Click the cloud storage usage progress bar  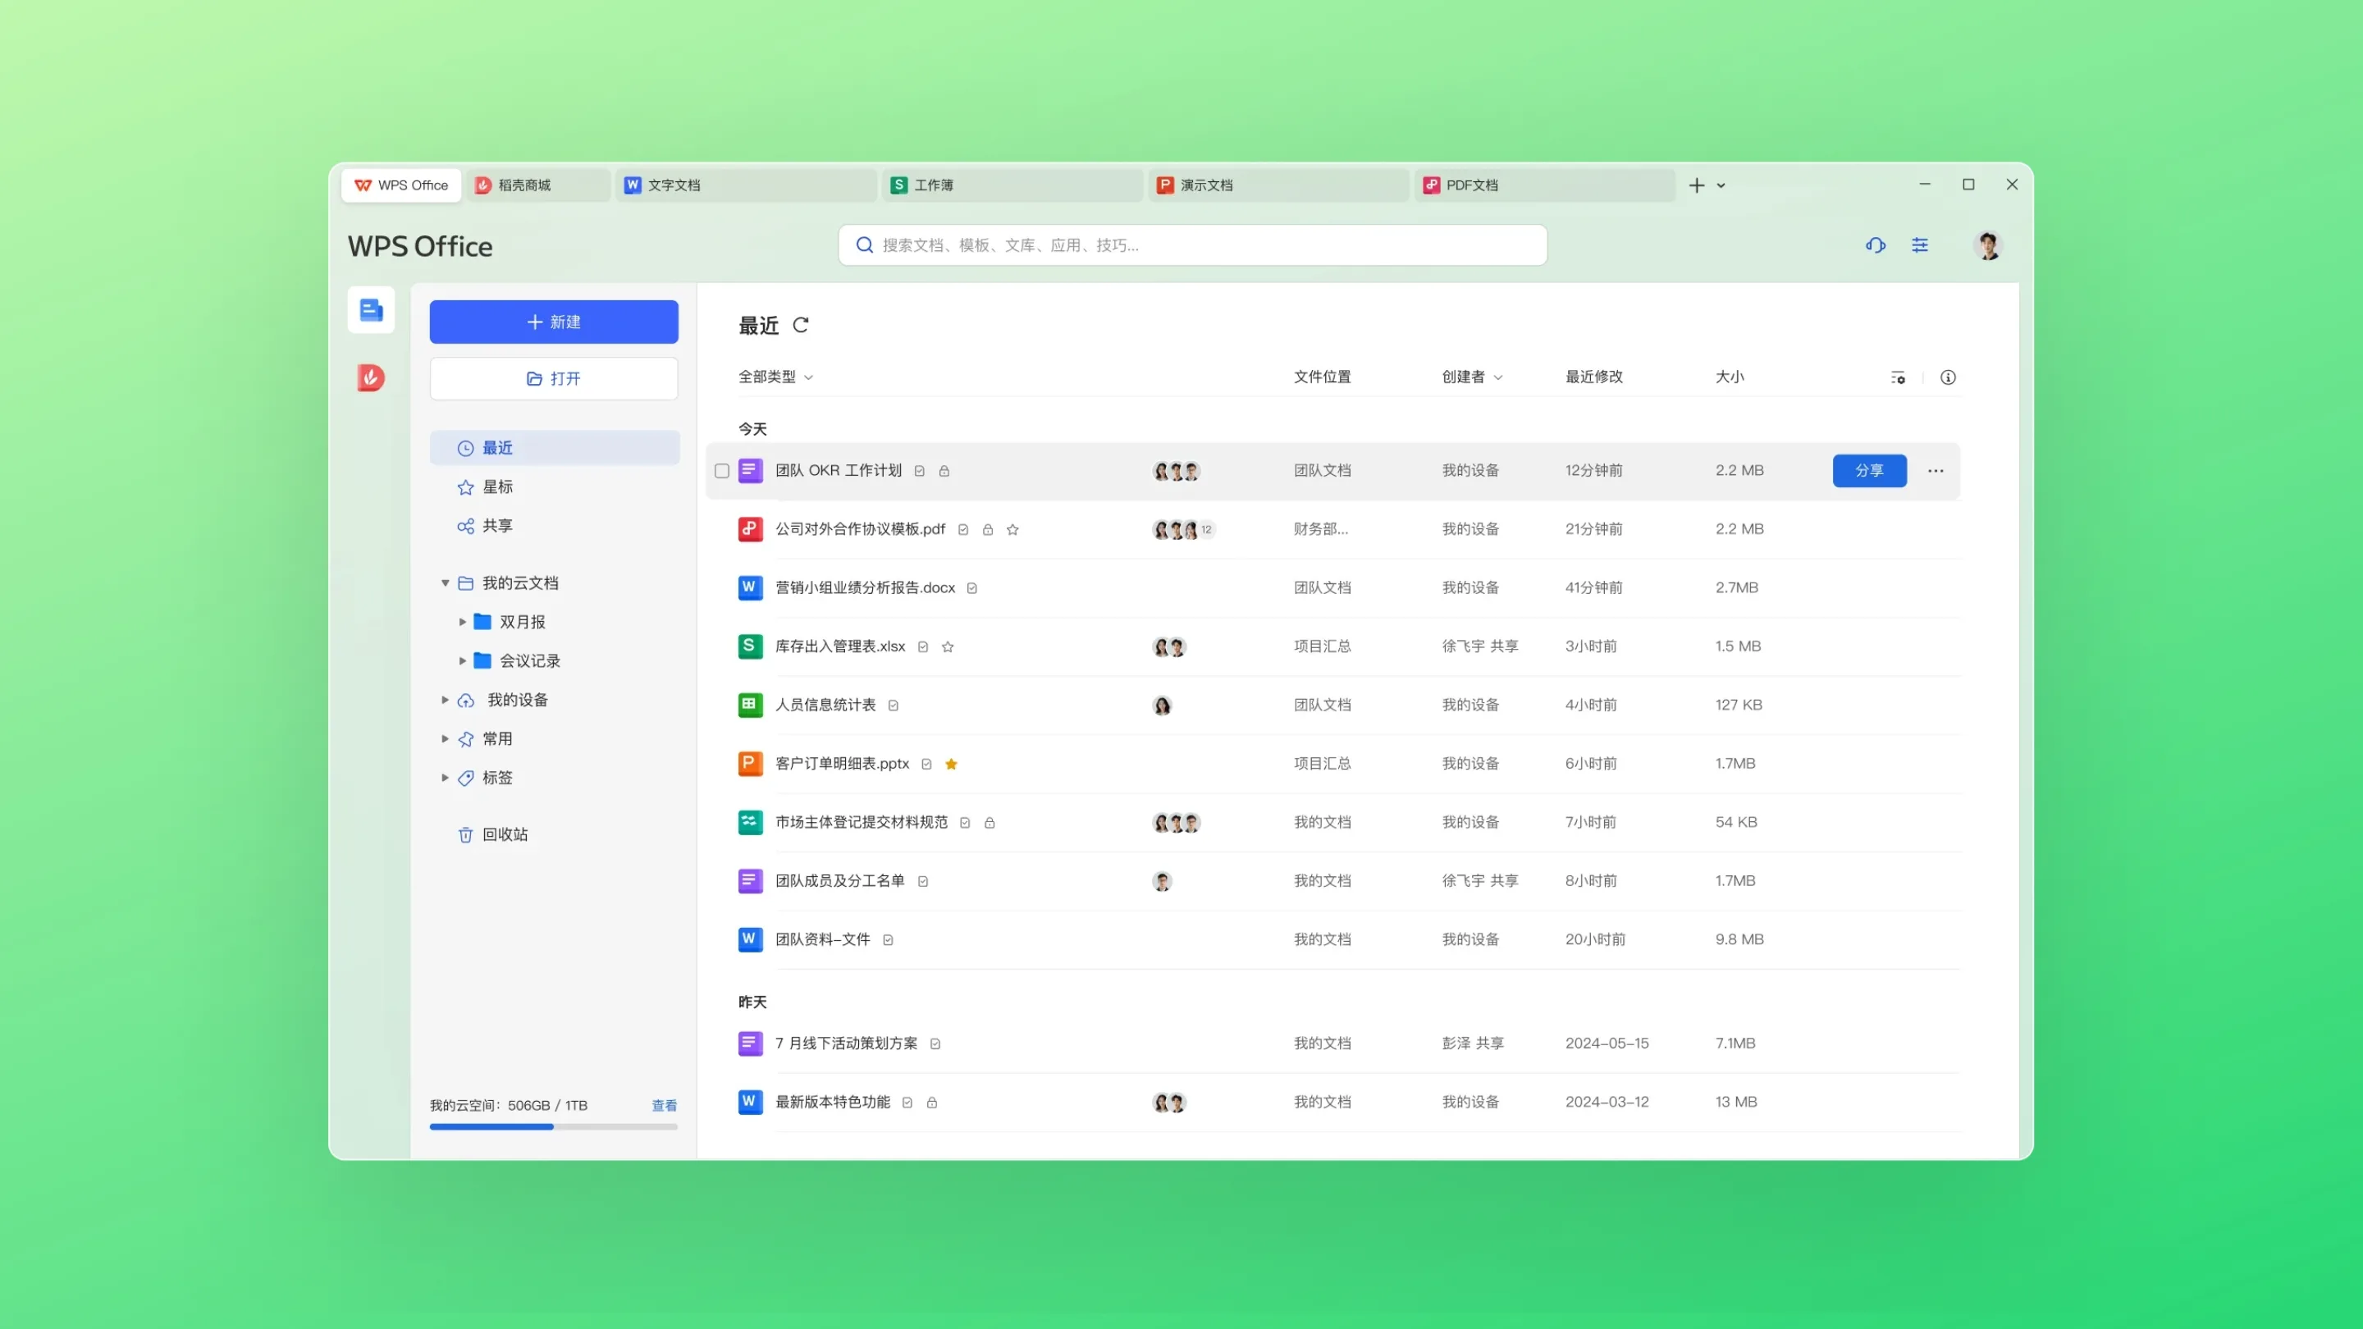(x=553, y=1126)
